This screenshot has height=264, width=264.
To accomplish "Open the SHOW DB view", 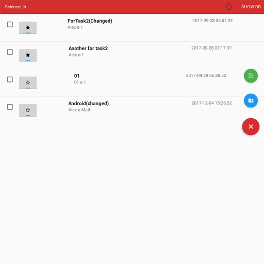I will click(251, 7).
